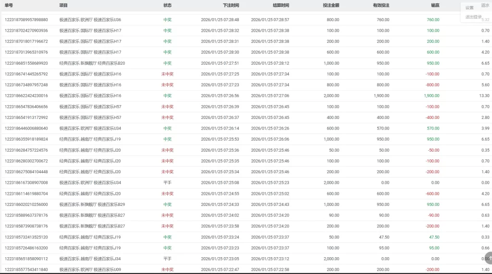This screenshot has height=274, width=492.
Task: Click the 状态 column header
Action: (x=167, y=5)
